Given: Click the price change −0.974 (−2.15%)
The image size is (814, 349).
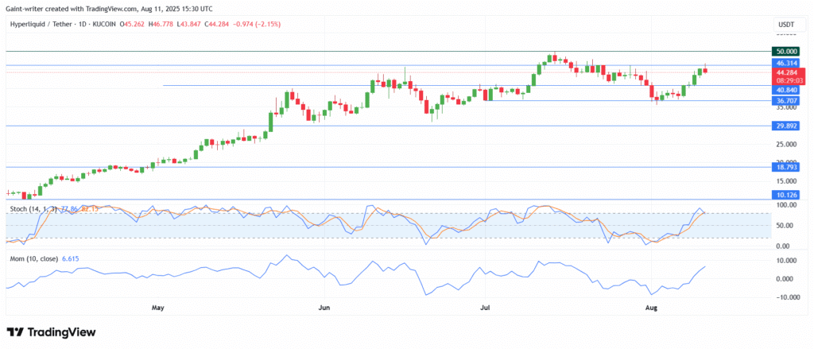Looking at the screenshot, I should 257,24.
